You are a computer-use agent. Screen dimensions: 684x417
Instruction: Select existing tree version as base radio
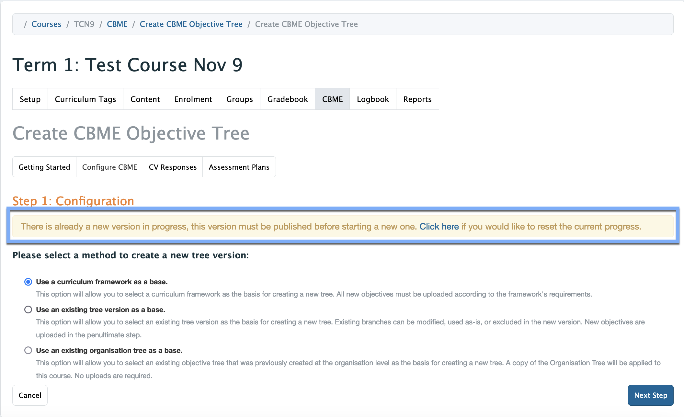tap(28, 310)
